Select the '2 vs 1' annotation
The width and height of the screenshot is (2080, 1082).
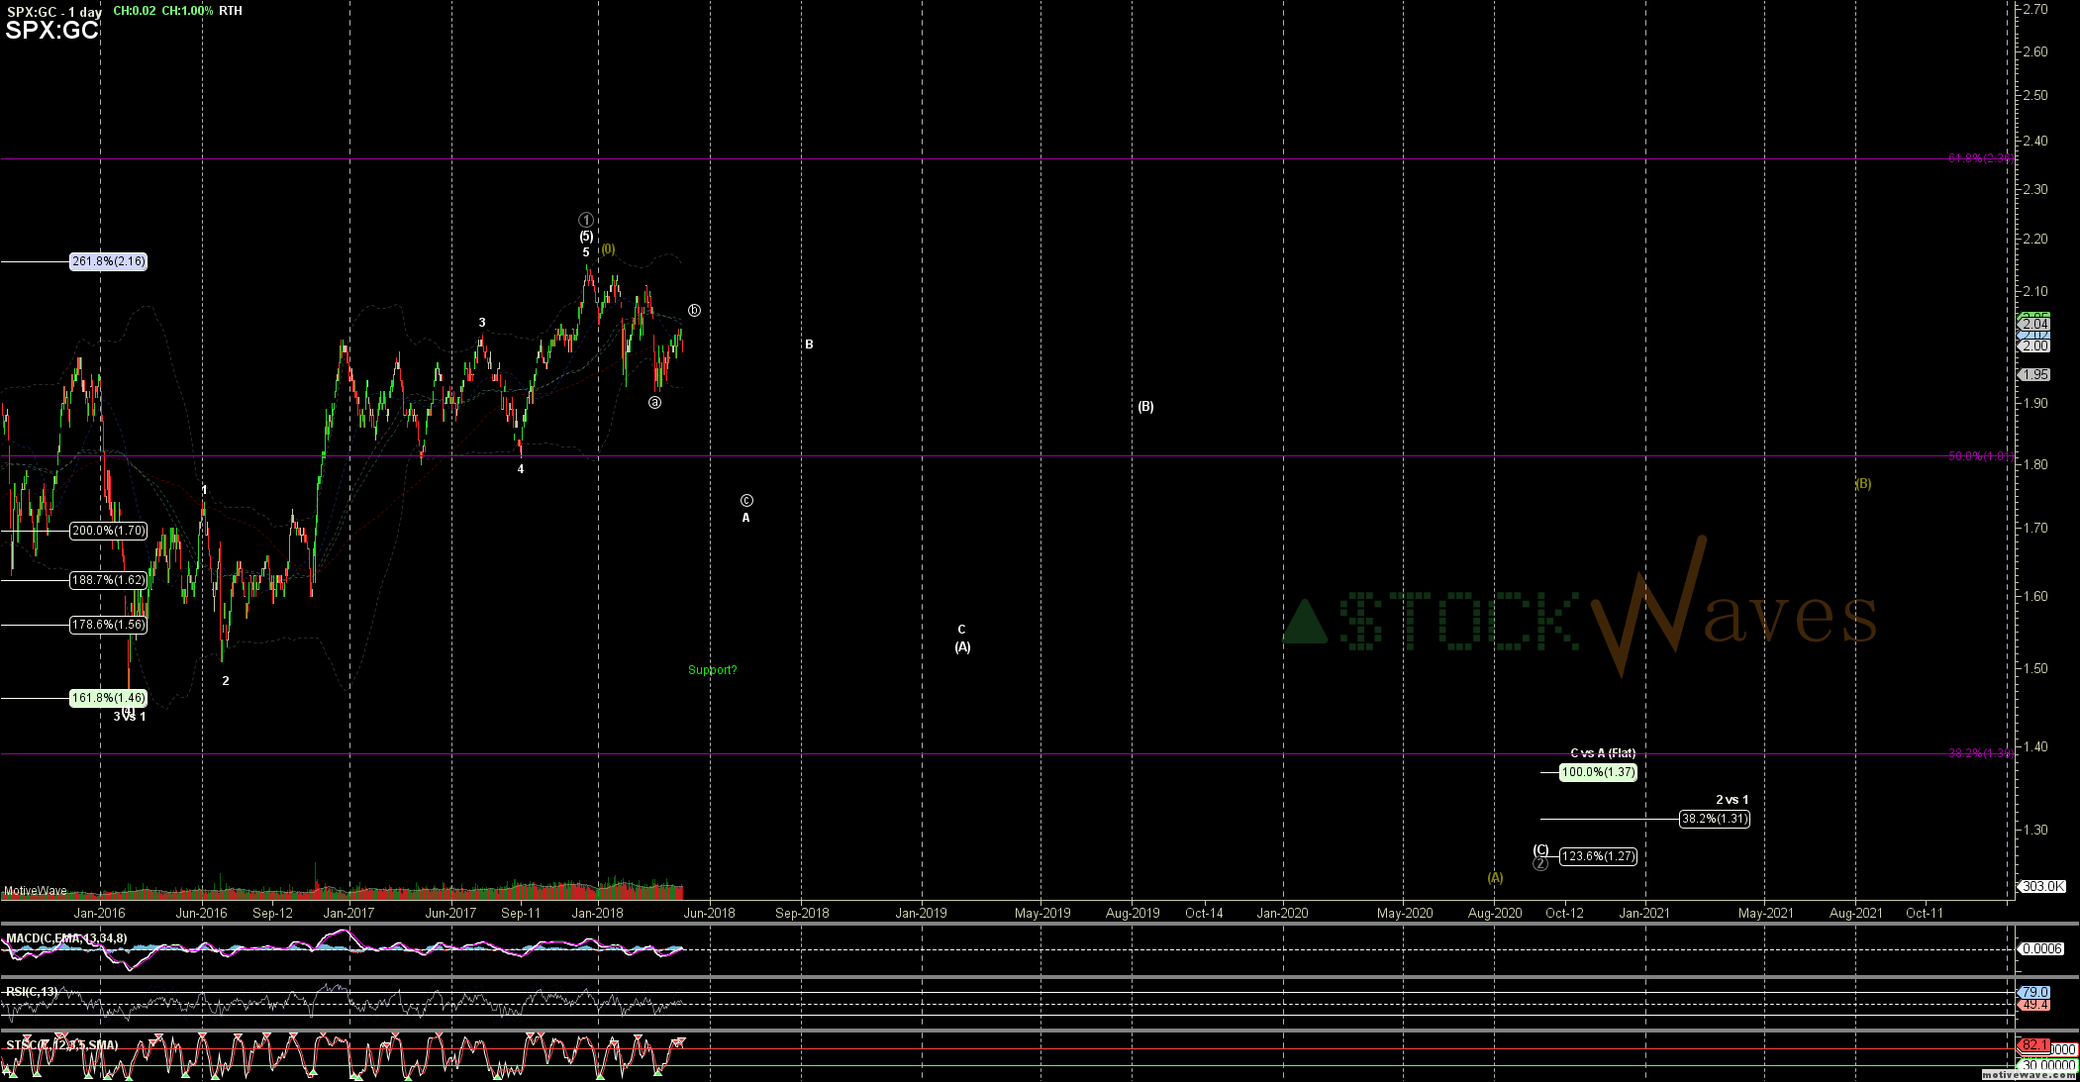[x=1733, y=800]
